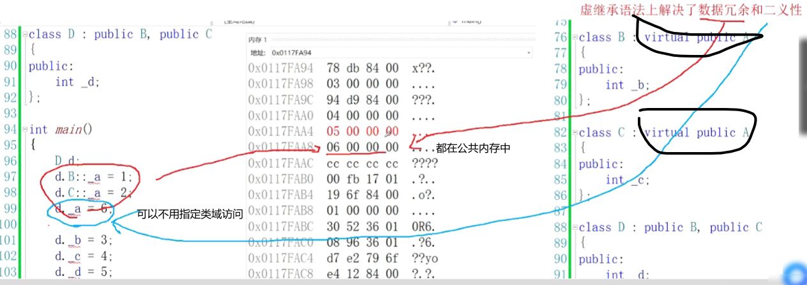Click the red bytes 05 00 00 00
Viewport: 807px width, 285px height.
(363, 132)
